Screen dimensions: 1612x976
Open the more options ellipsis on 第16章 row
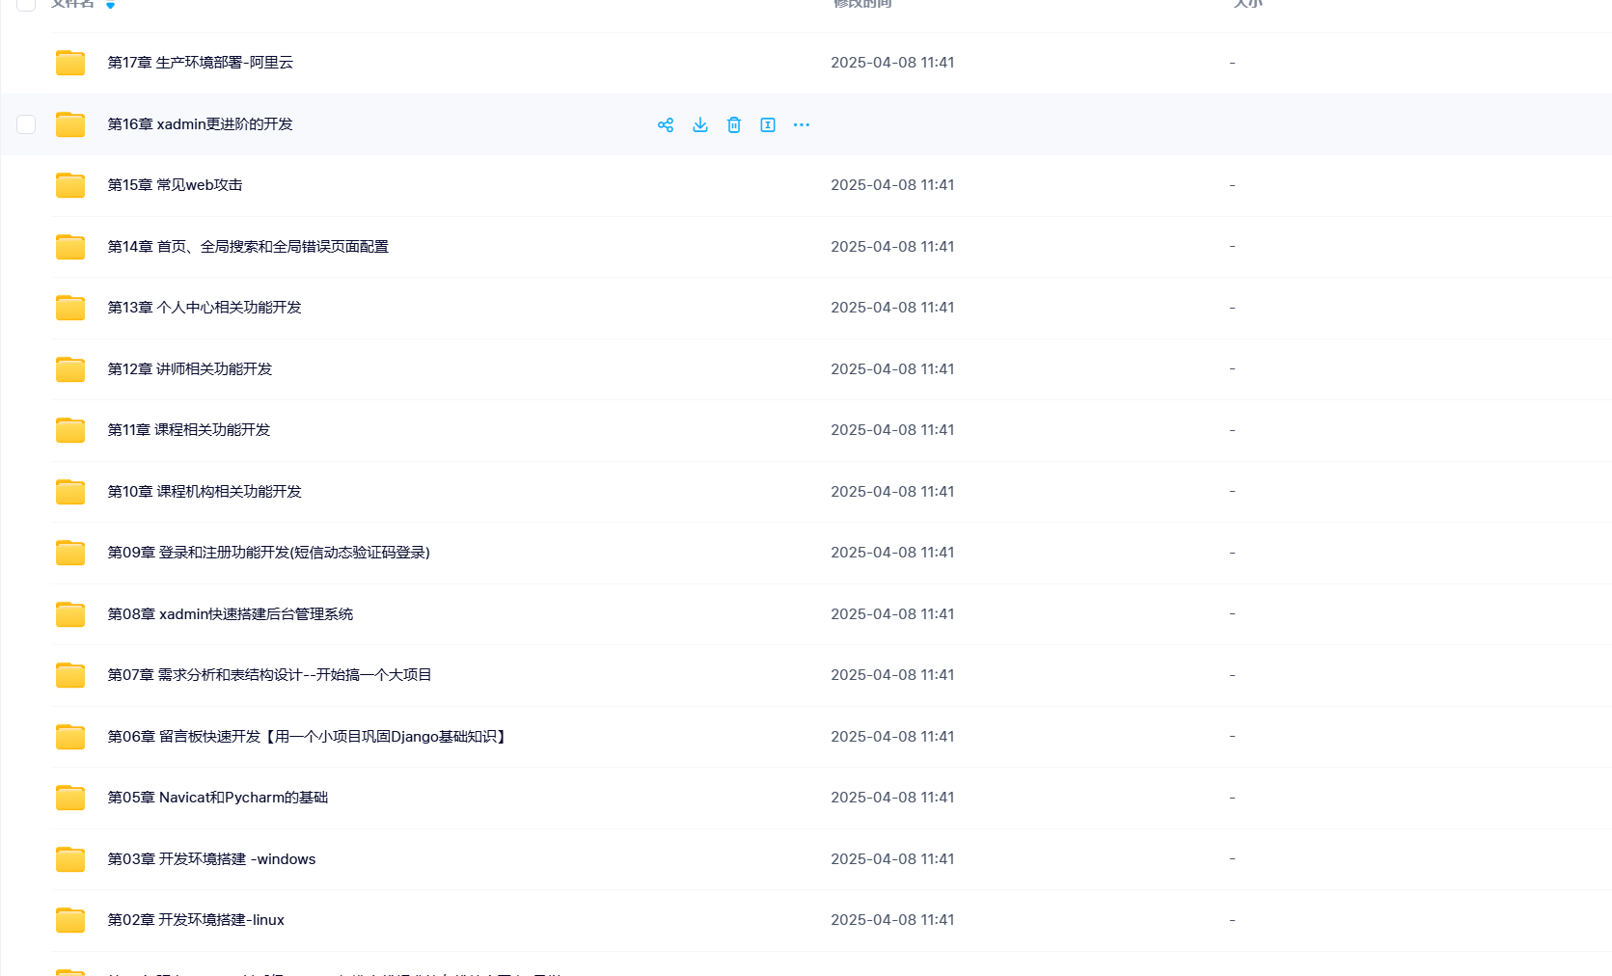(802, 125)
